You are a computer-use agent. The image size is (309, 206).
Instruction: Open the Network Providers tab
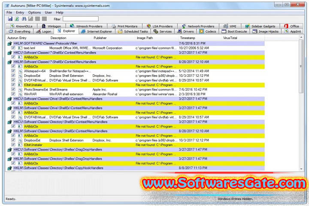click(198, 26)
